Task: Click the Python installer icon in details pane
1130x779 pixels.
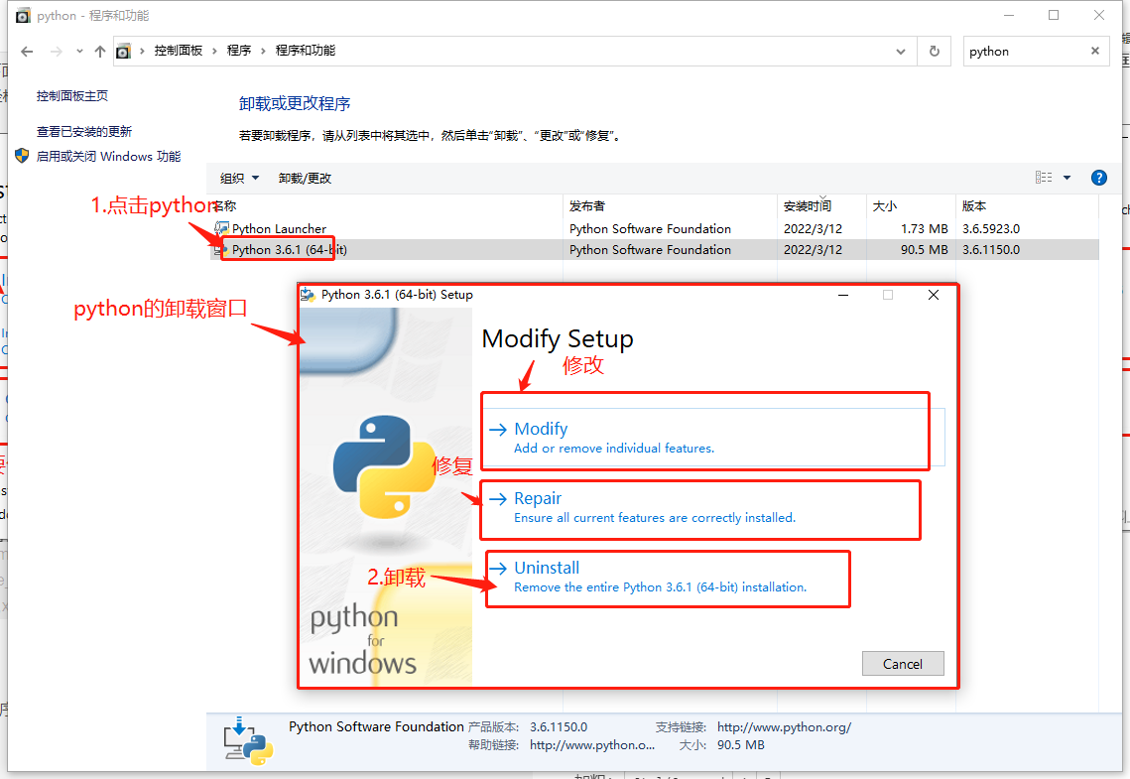Action: point(248,740)
